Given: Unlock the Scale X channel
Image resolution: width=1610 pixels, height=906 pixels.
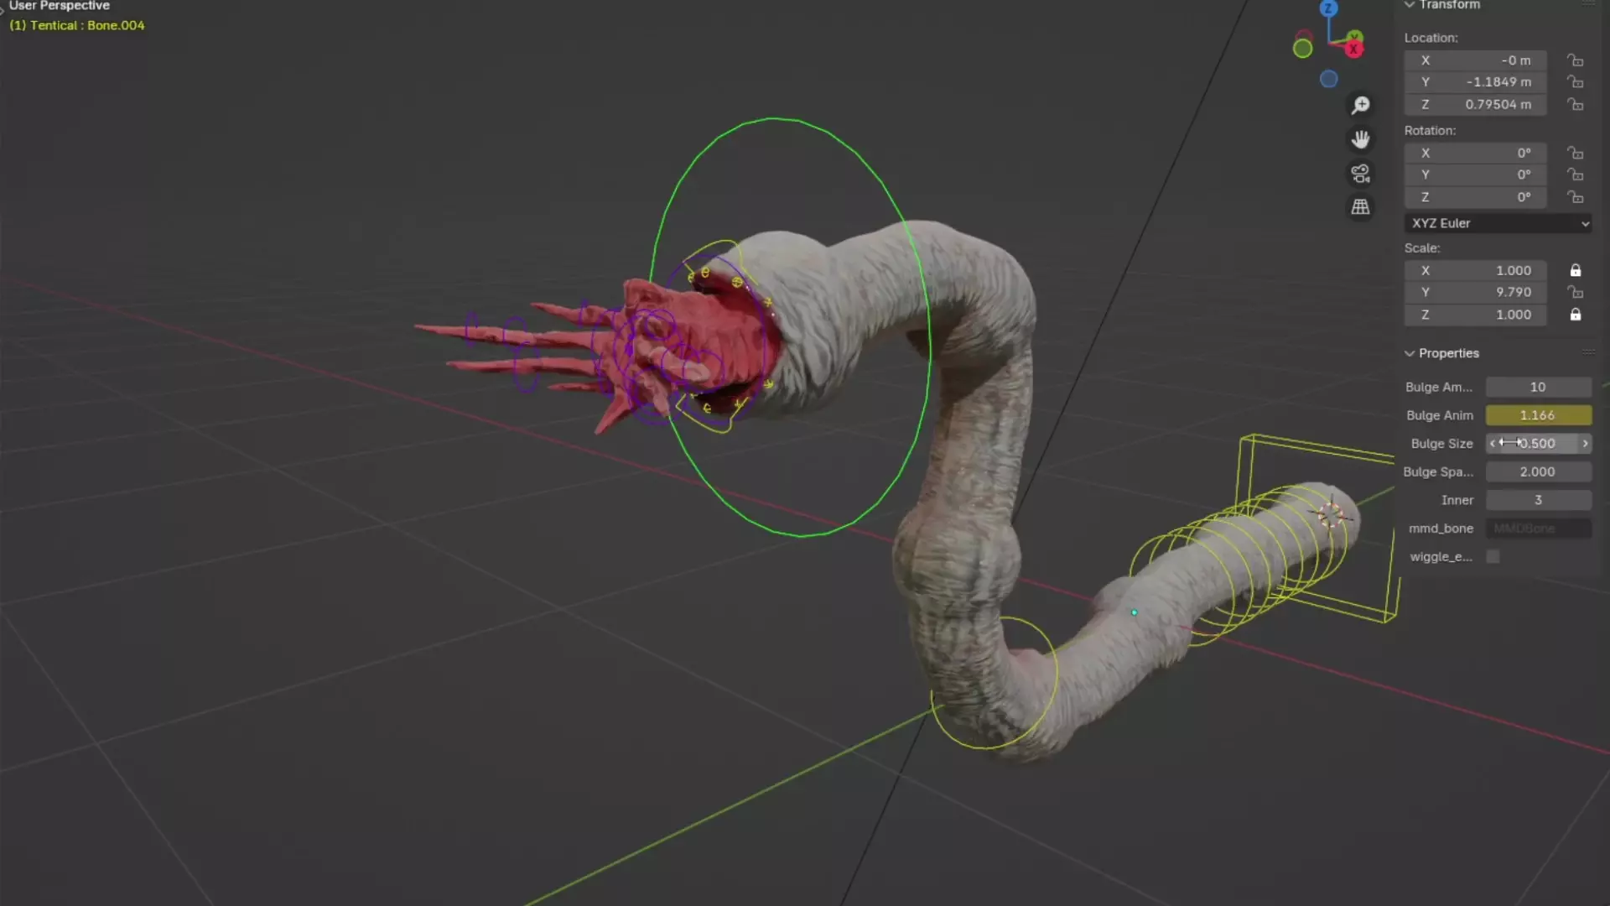Looking at the screenshot, I should point(1576,270).
